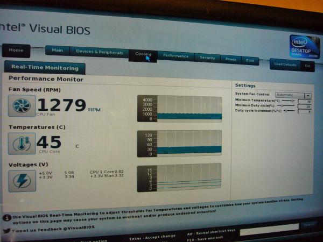This screenshot has width=323, height=242.
Task: Click the temperature history graph
Action: click(x=179, y=144)
